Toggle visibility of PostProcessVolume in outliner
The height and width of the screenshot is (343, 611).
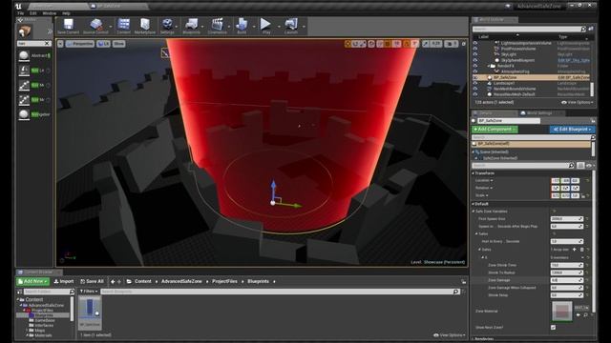pos(475,49)
